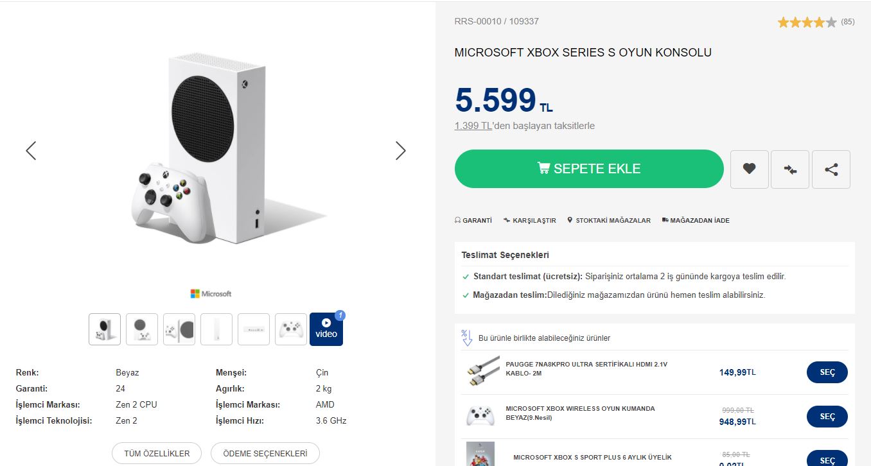
Task: Select the Paugge HDMI cable add-on
Action: point(827,372)
